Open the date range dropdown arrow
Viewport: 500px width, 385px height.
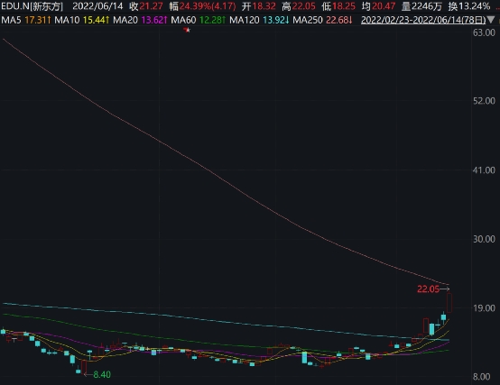click(x=492, y=21)
